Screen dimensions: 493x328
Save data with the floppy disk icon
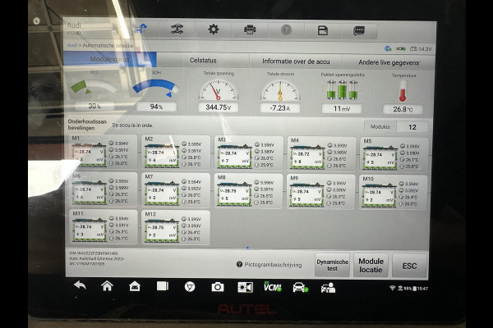coord(323,30)
